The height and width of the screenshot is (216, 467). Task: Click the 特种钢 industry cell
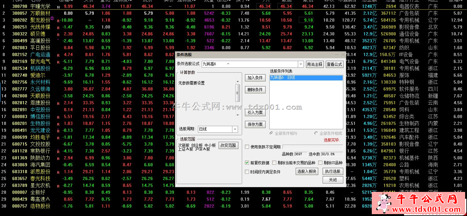click(x=407, y=82)
